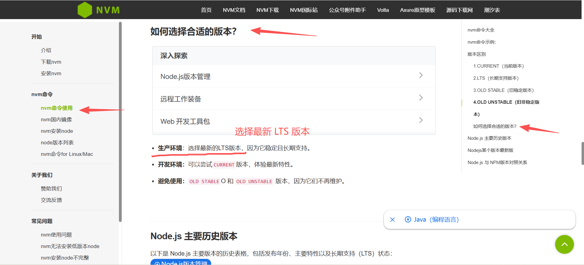Viewport: 584px width, 265px height.
Task: Click the 远程工作装备 row text
Action: click(181, 99)
